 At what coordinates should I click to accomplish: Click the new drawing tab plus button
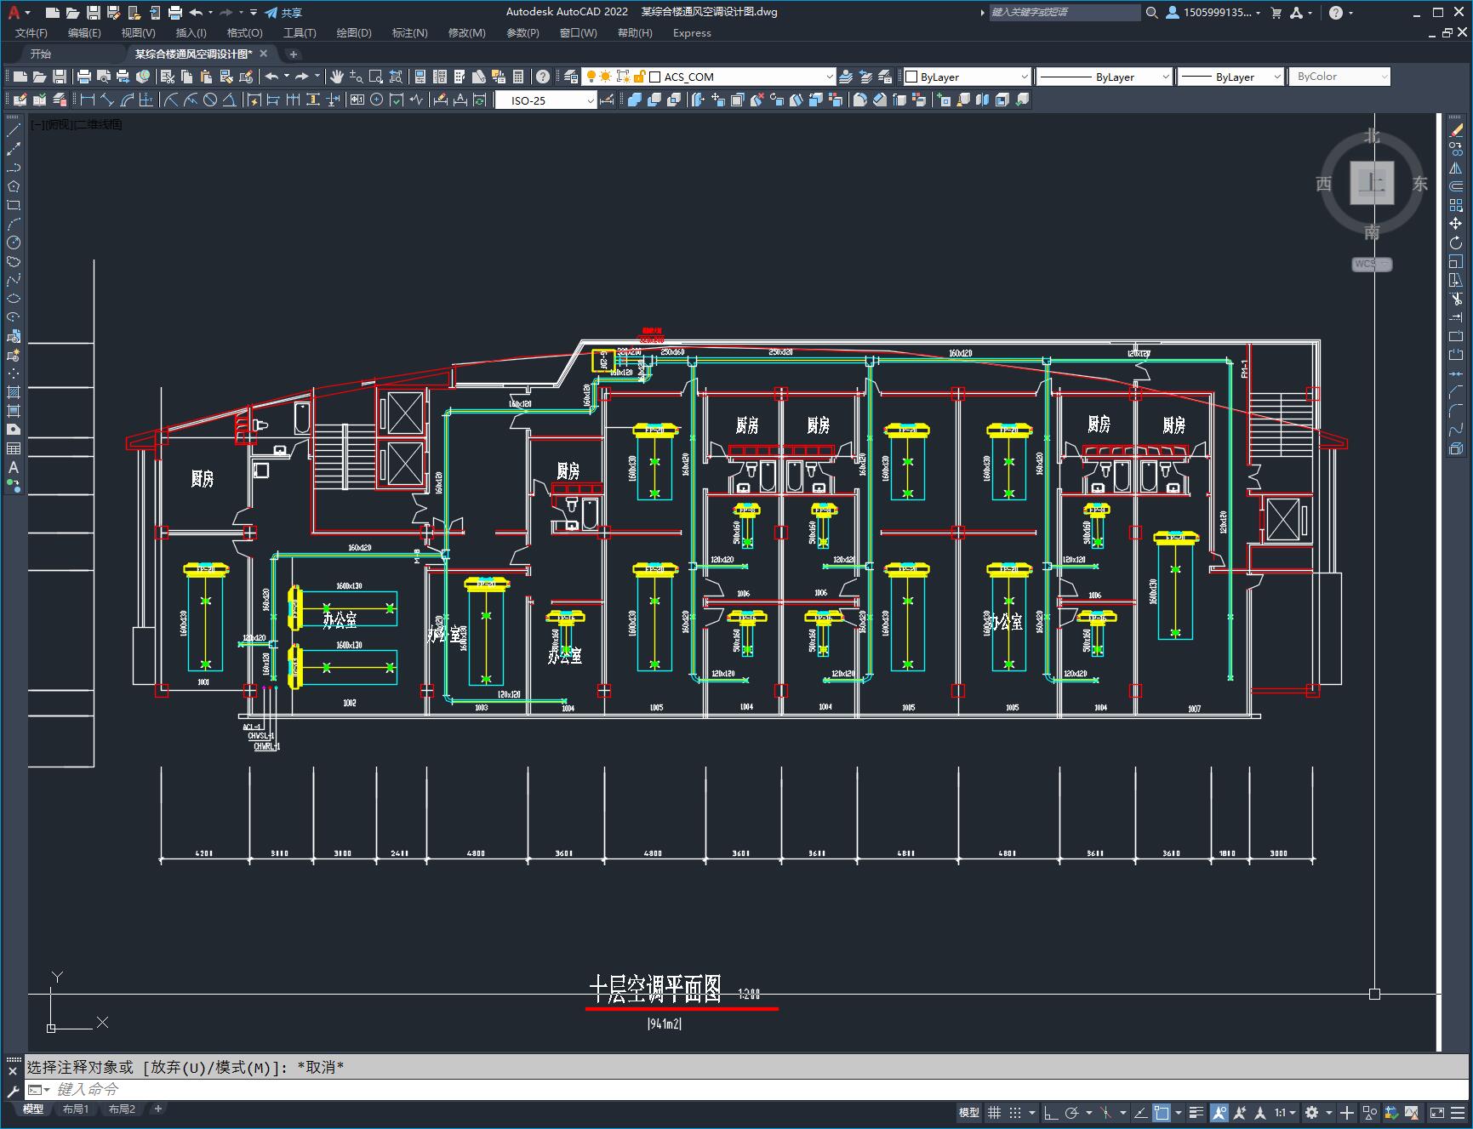coord(294,54)
